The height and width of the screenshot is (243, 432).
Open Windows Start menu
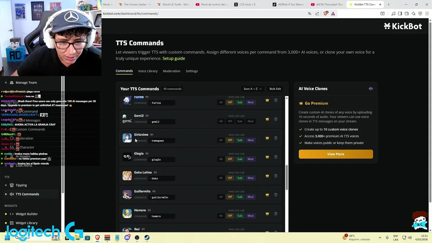pyautogui.click(x=7, y=238)
